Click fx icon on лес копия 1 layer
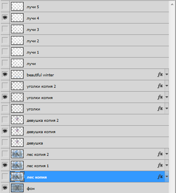 click(160, 165)
